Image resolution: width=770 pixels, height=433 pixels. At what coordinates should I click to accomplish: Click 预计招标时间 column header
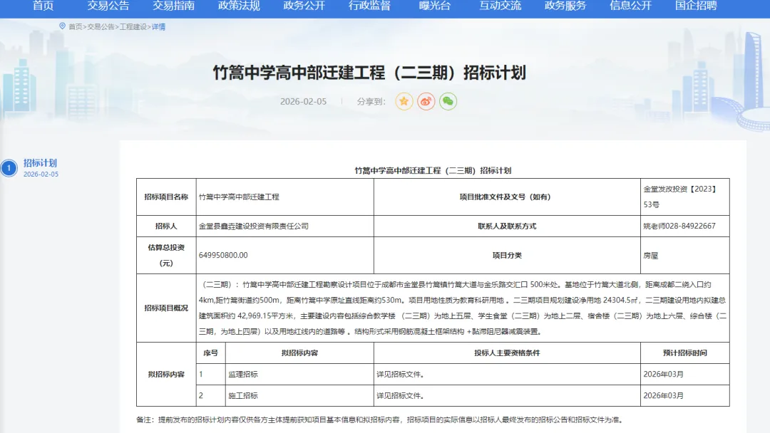point(684,353)
